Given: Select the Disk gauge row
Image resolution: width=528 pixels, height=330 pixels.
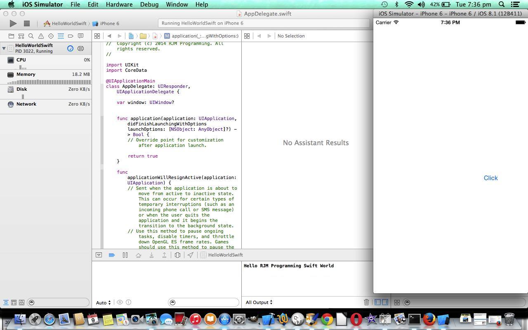Looking at the screenshot, I should click(x=46, y=92).
